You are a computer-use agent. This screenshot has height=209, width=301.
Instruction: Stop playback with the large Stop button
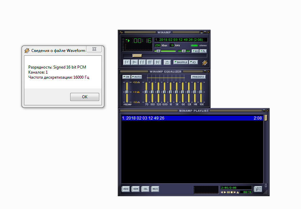[150, 62]
